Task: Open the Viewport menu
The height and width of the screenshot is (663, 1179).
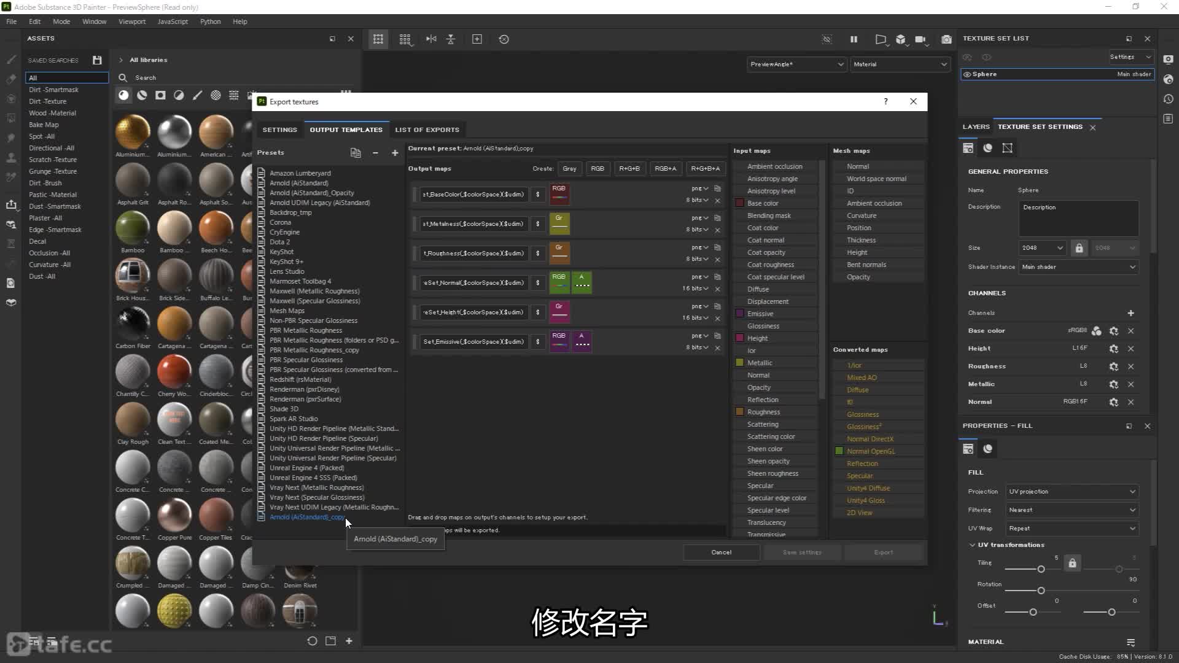Action: [132, 21]
